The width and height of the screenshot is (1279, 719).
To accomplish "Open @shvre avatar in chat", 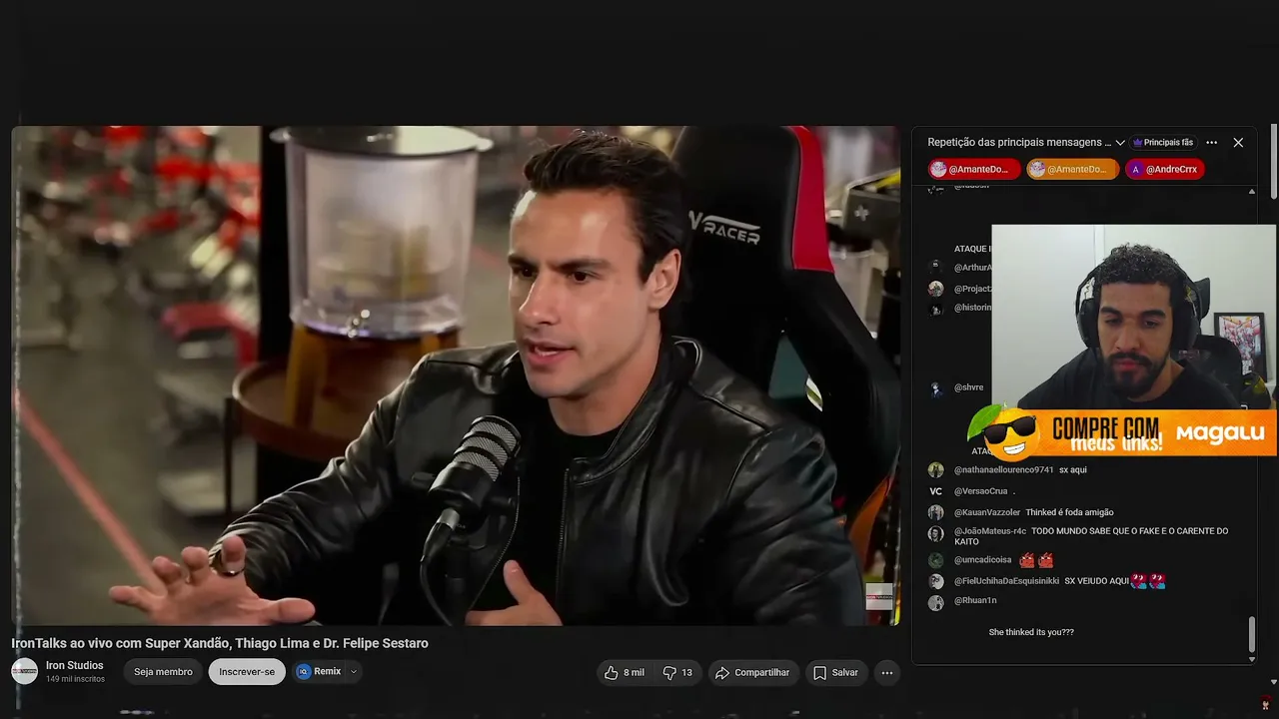I will point(936,388).
